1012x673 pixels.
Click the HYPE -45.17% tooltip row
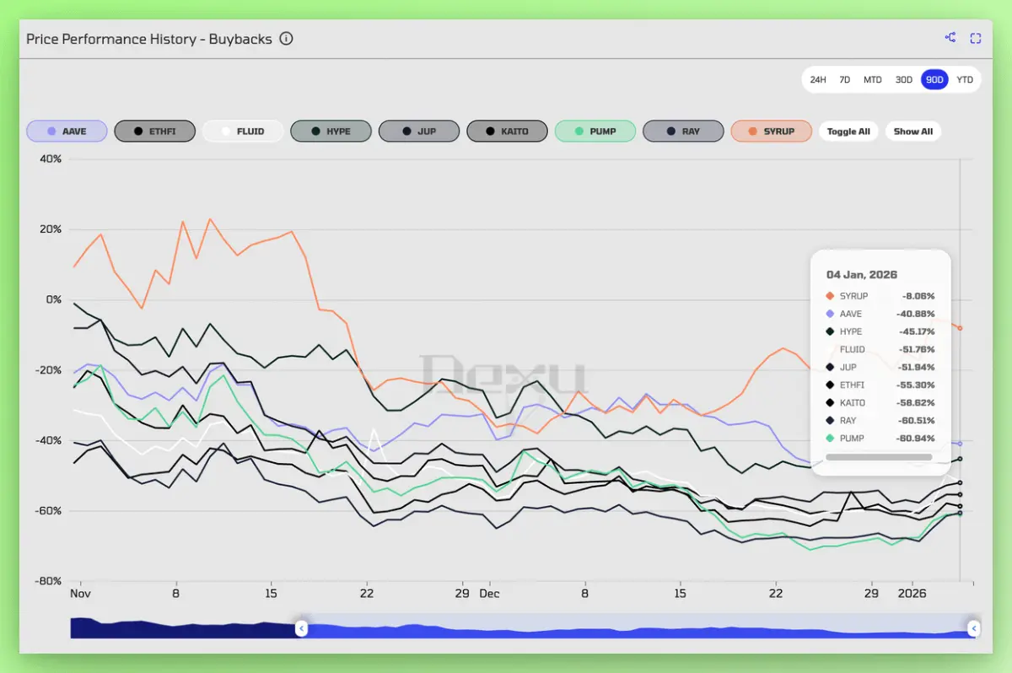(x=880, y=331)
